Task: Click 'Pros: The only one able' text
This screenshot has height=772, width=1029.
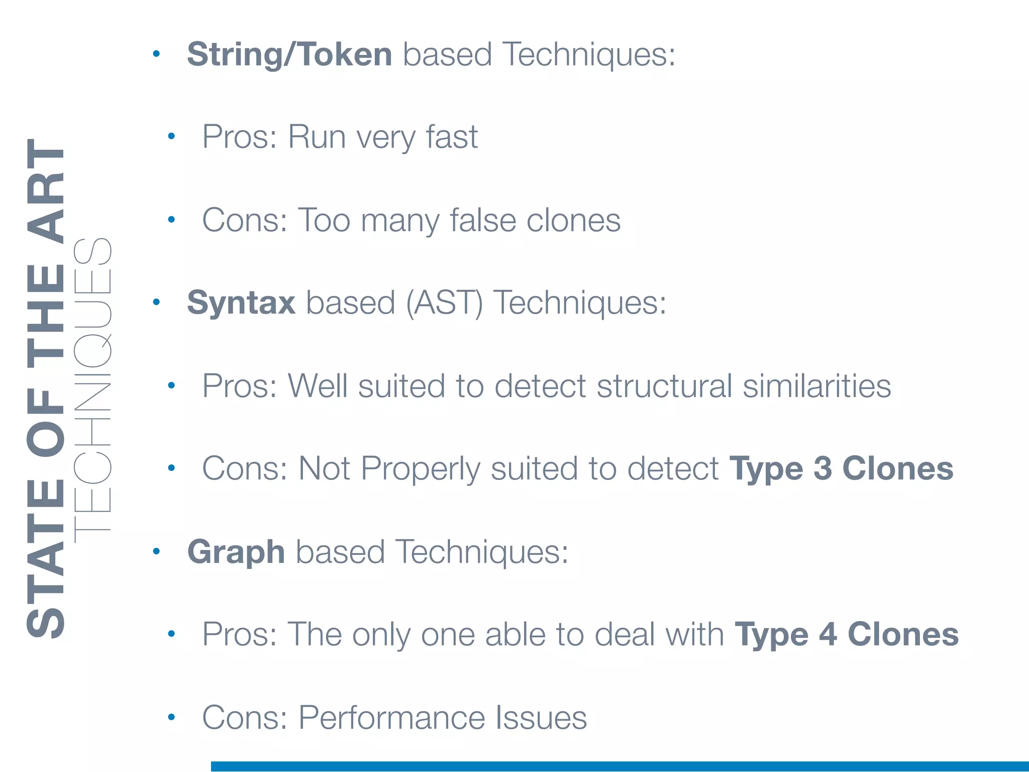Action: (462, 634)
